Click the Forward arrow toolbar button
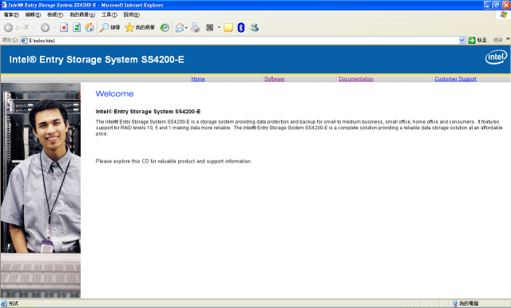 pyautogui.click(x=45, y=28)
